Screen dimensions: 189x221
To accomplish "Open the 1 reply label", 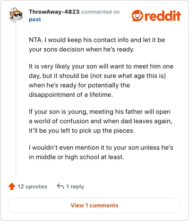I will [75, 187].
